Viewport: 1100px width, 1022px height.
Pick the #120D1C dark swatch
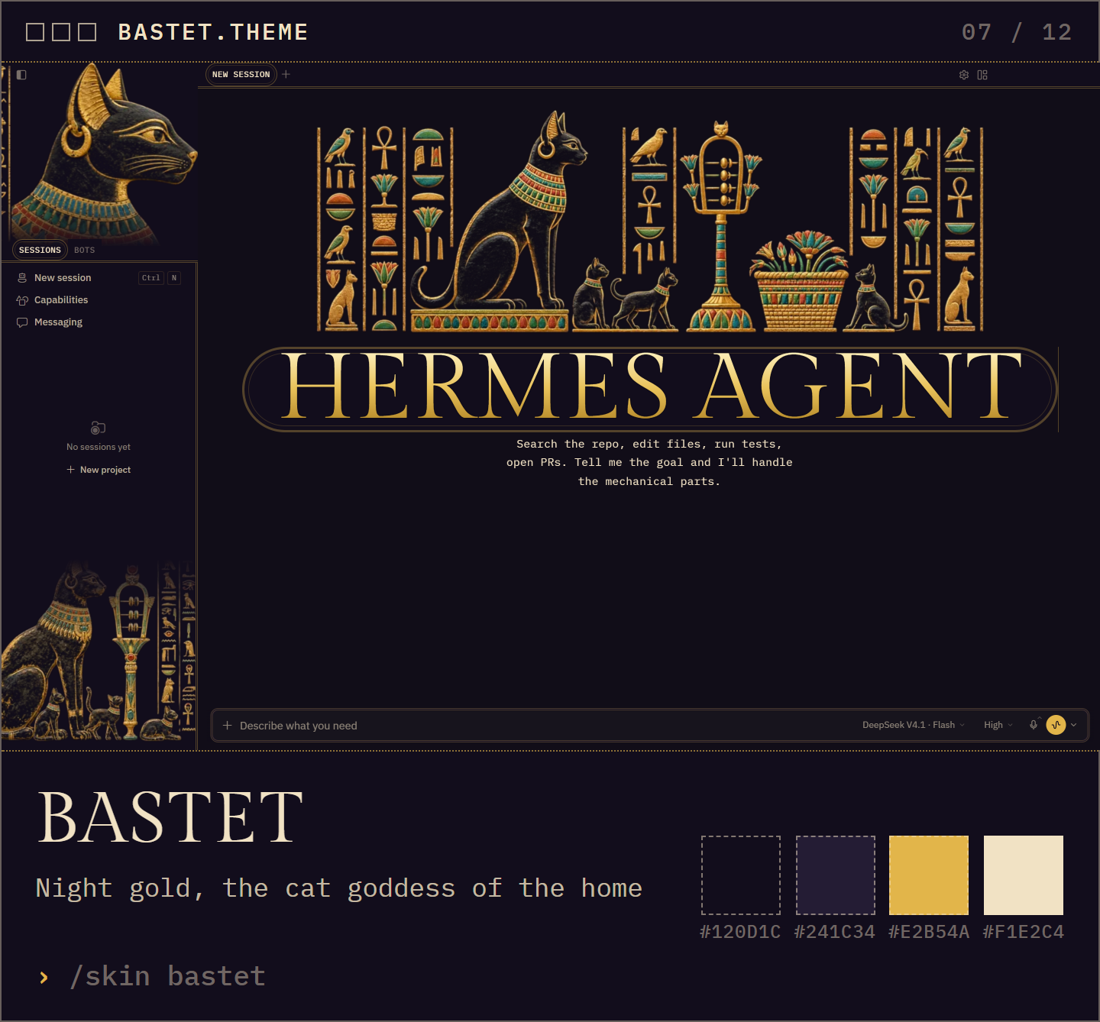[x=741, y=875]
